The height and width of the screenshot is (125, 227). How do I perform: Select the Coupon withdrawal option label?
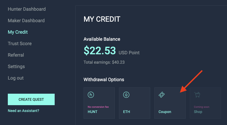tap(165, 112)
